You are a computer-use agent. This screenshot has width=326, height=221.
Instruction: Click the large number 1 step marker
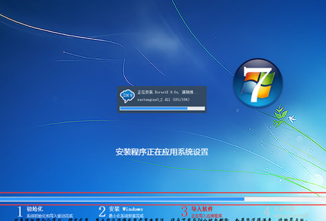(20, 211)
